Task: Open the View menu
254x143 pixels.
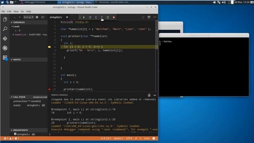Action: [16, 12]
